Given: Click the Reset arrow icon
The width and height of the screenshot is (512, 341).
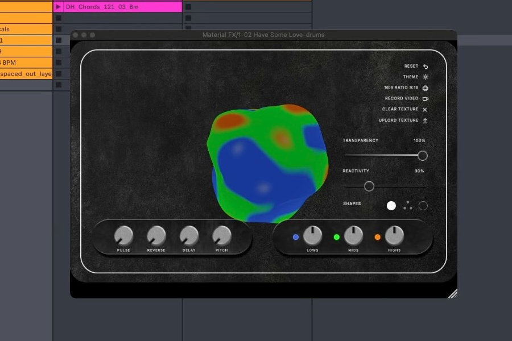Looking at the screenshot, I should pos(426,66).
